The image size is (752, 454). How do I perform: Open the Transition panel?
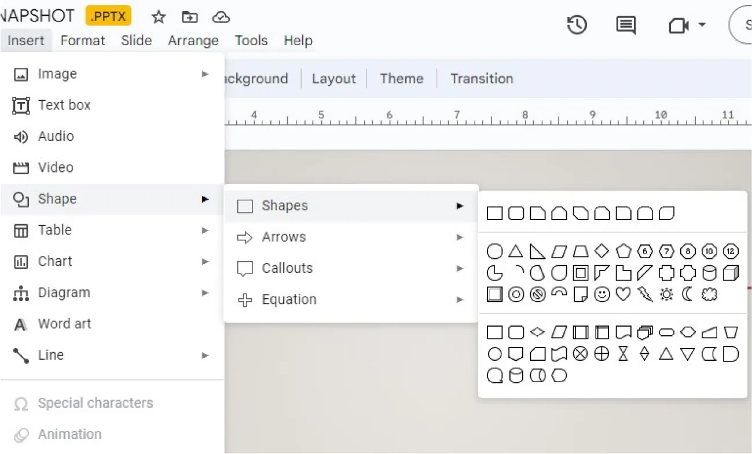481,79
